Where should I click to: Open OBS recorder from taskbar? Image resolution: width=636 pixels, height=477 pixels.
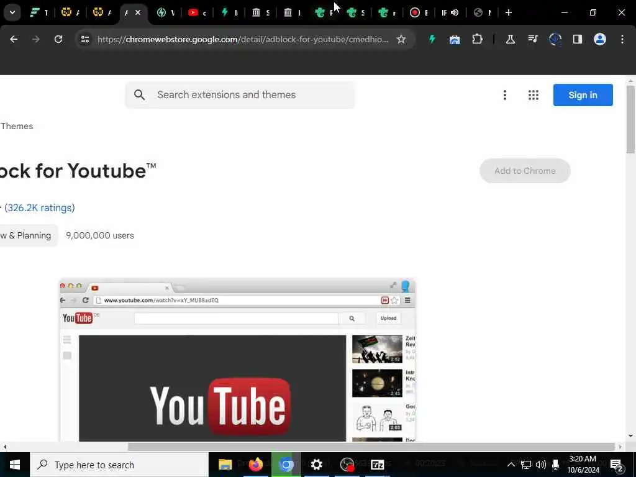pyautogui.click(x=347, y=465)
